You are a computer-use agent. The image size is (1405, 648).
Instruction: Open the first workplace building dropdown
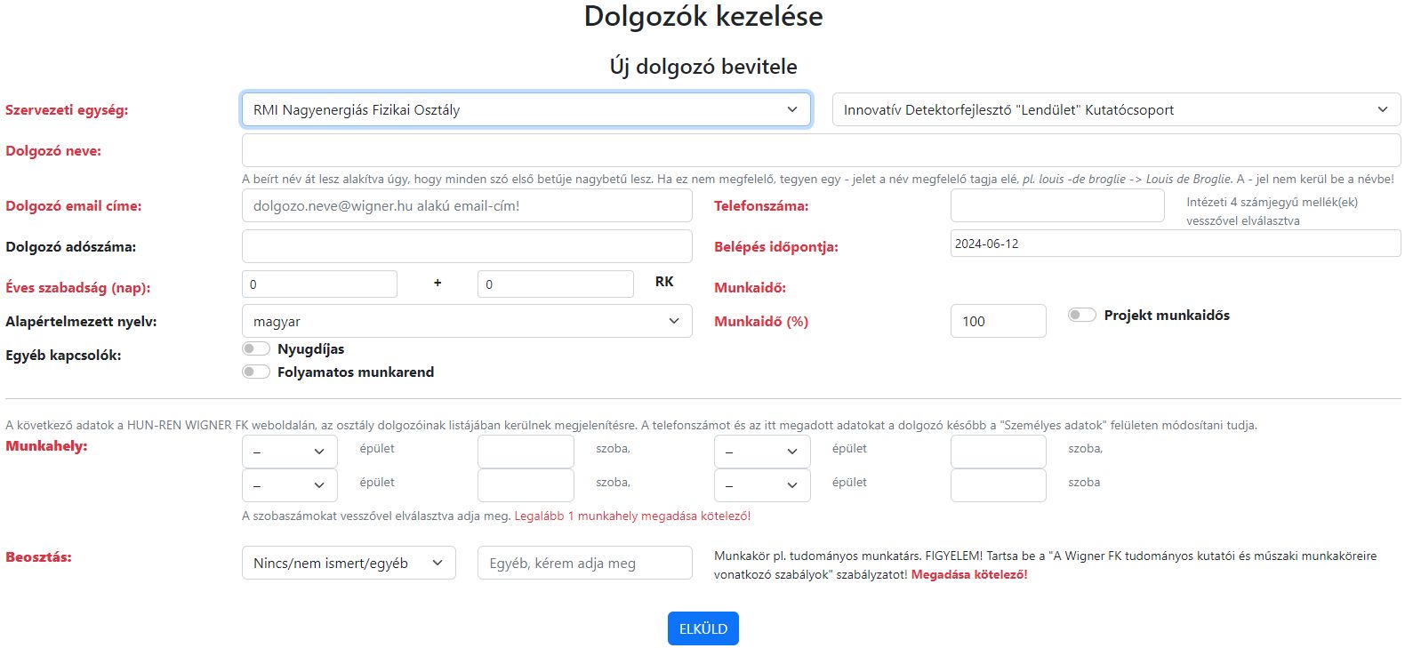click(x=289, y=452)
